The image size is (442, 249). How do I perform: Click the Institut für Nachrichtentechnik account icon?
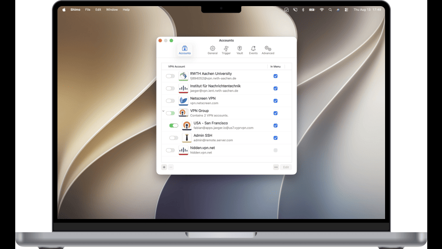tap(183, 88)
